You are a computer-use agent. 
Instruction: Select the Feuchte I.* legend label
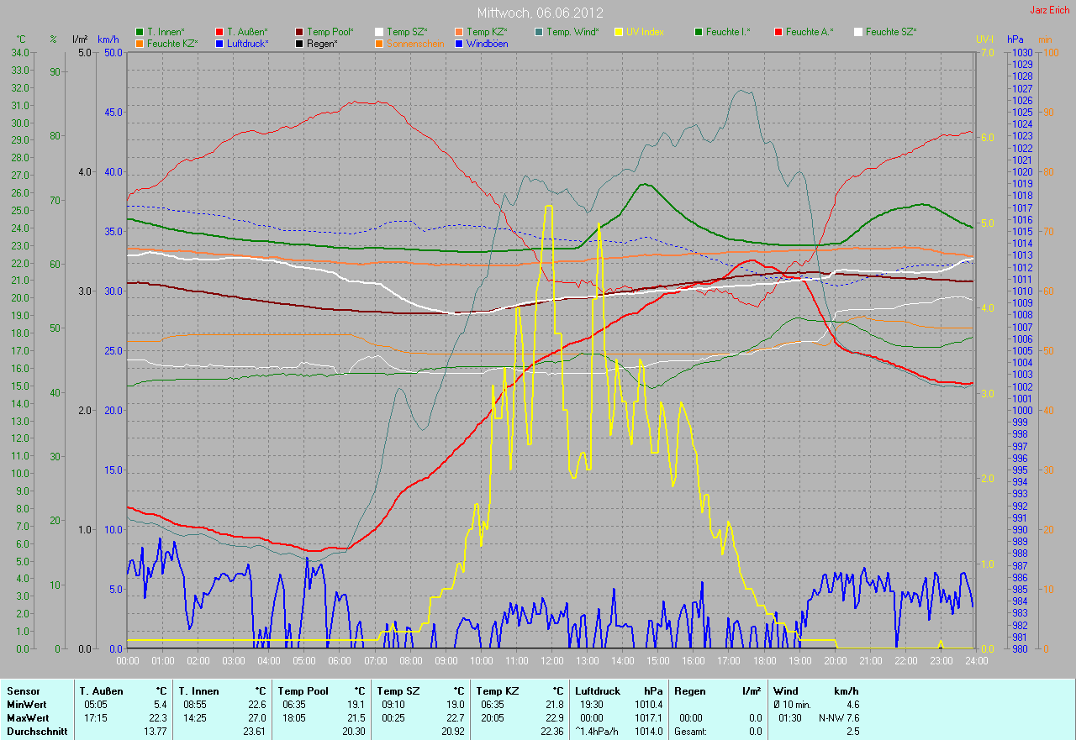tap(728, 32)
